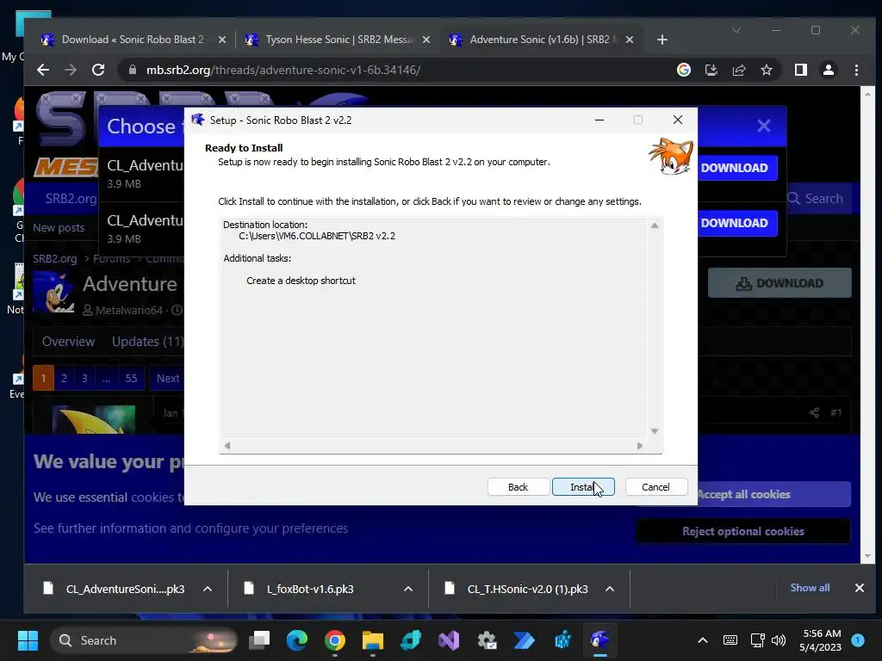Open the Chrome profile icon
The height and width of the screenshot is (661, 882).
point(828,70)
